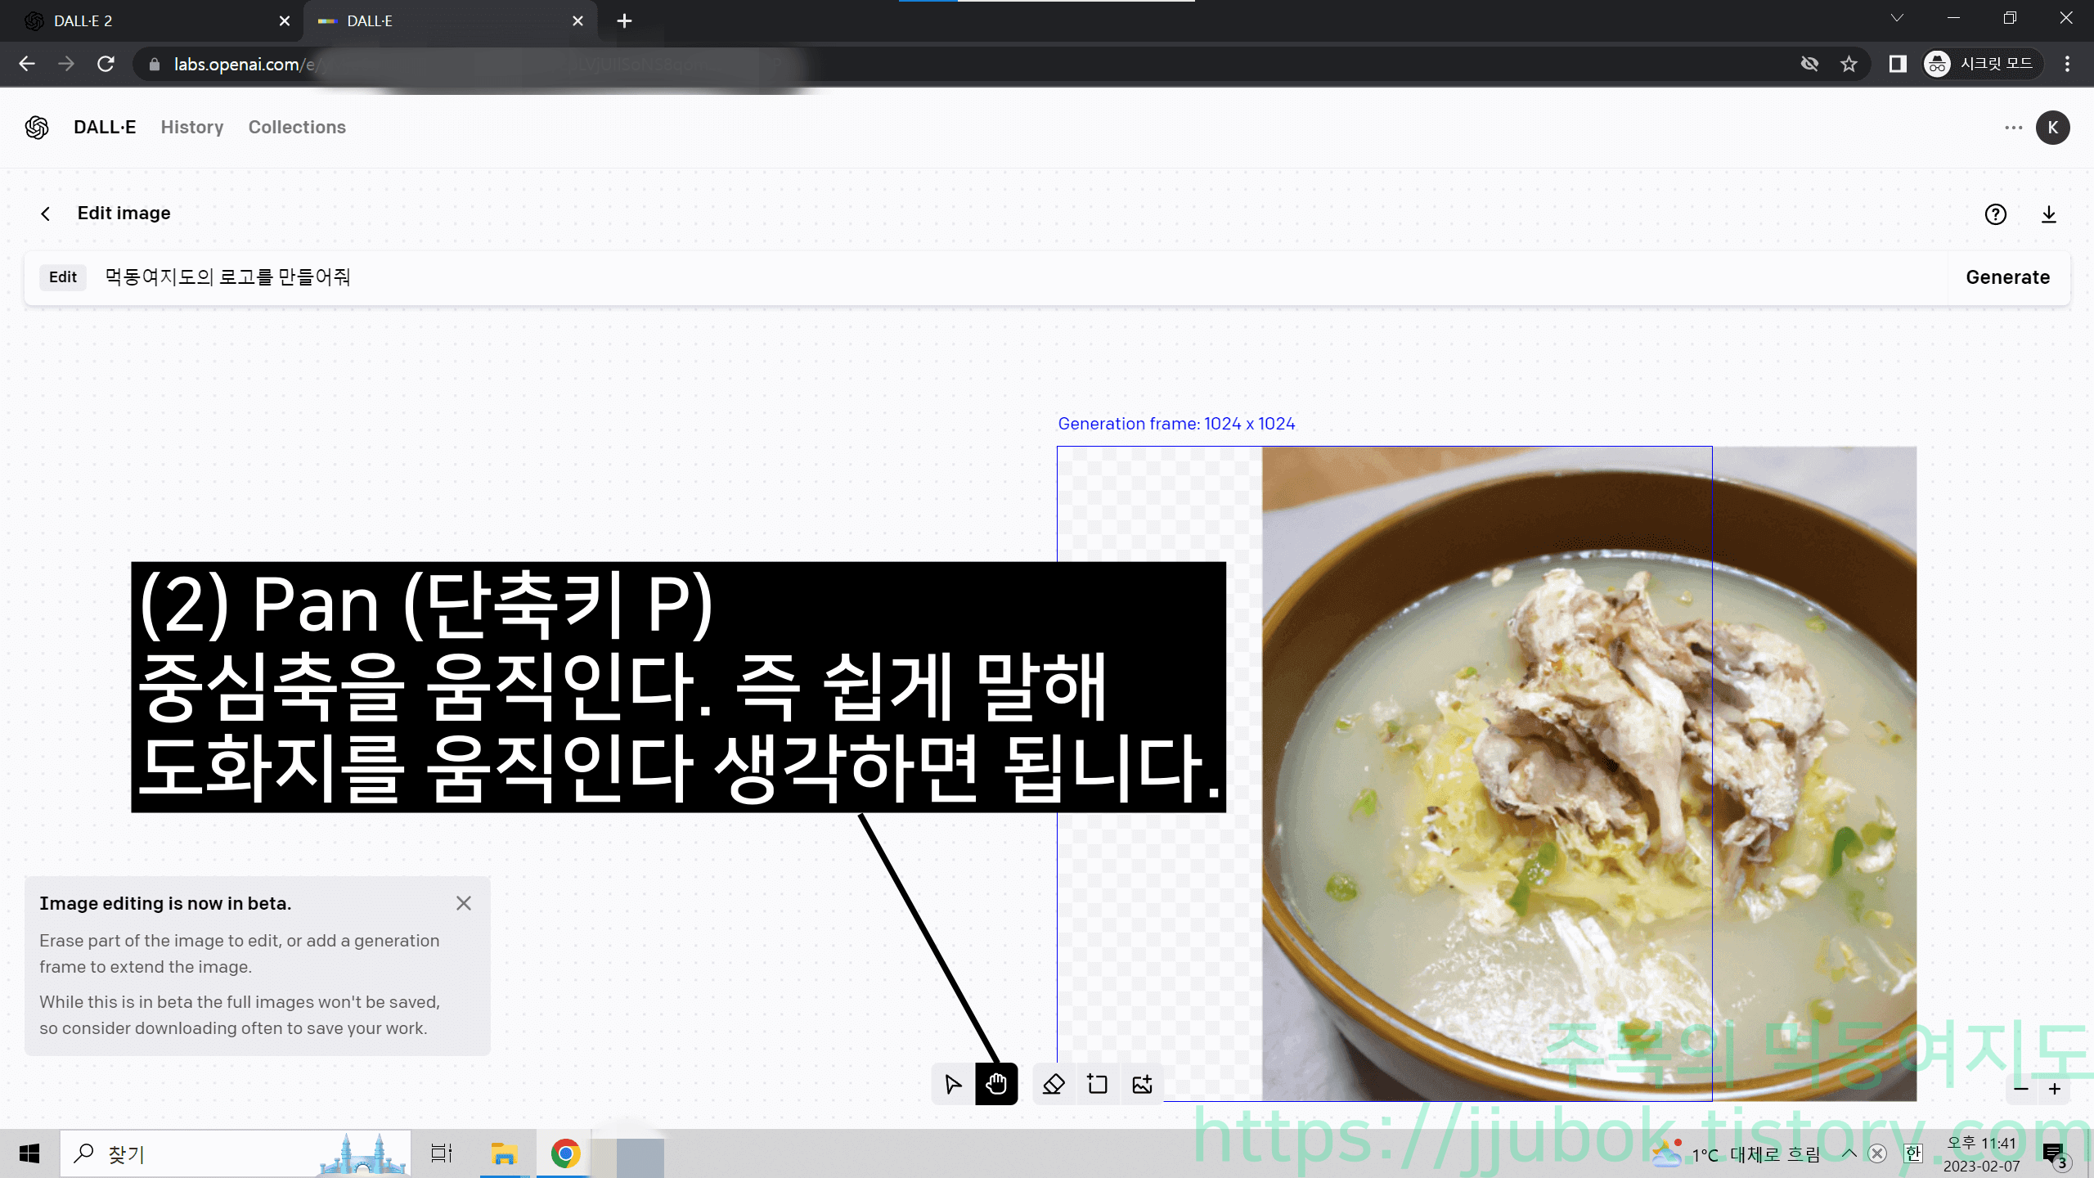This screenshot has height=1178, width=2094.
Task: Dismiss the image editing beta notice
Action: [x=464, y=903]
